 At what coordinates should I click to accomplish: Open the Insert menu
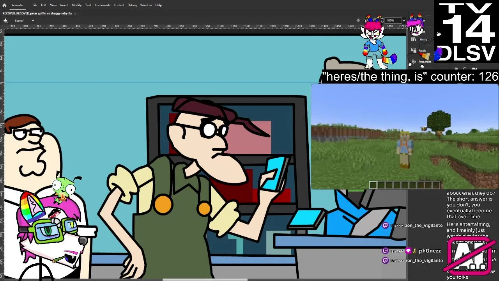64,5
